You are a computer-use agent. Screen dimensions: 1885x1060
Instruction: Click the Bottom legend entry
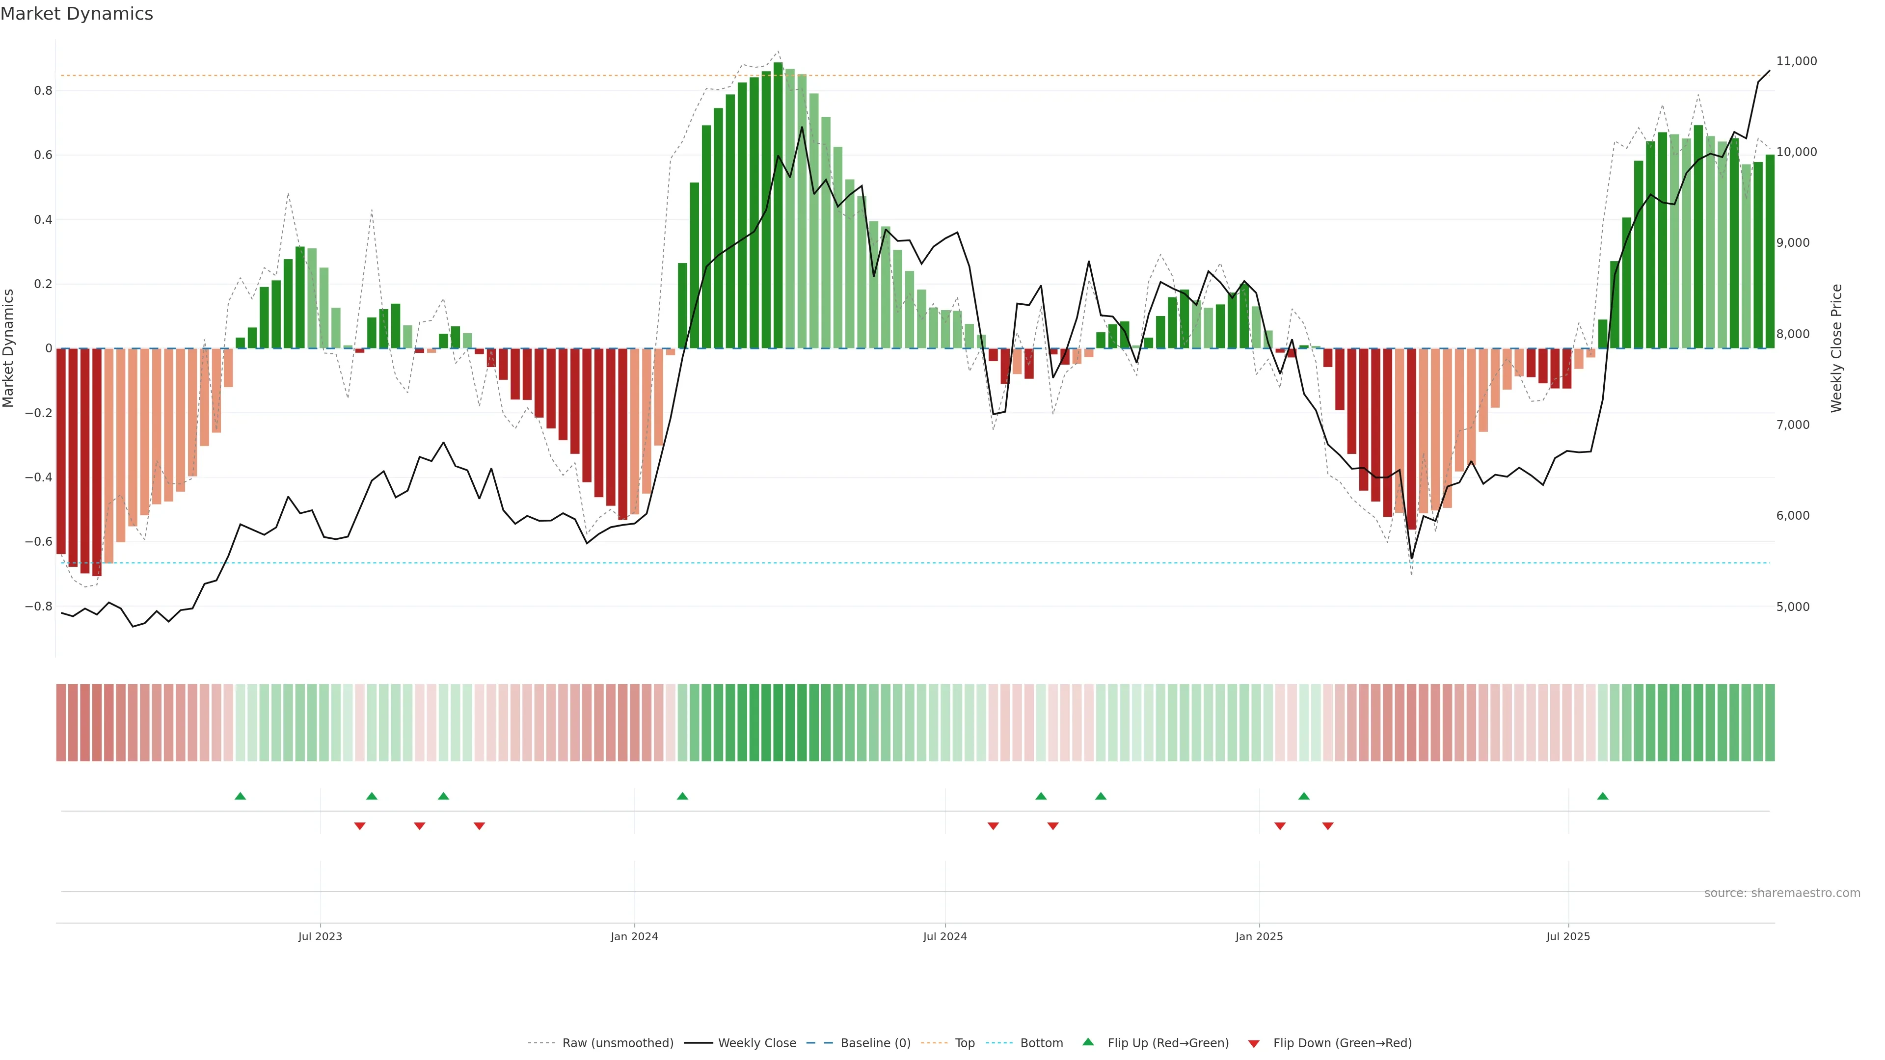1041,1043
